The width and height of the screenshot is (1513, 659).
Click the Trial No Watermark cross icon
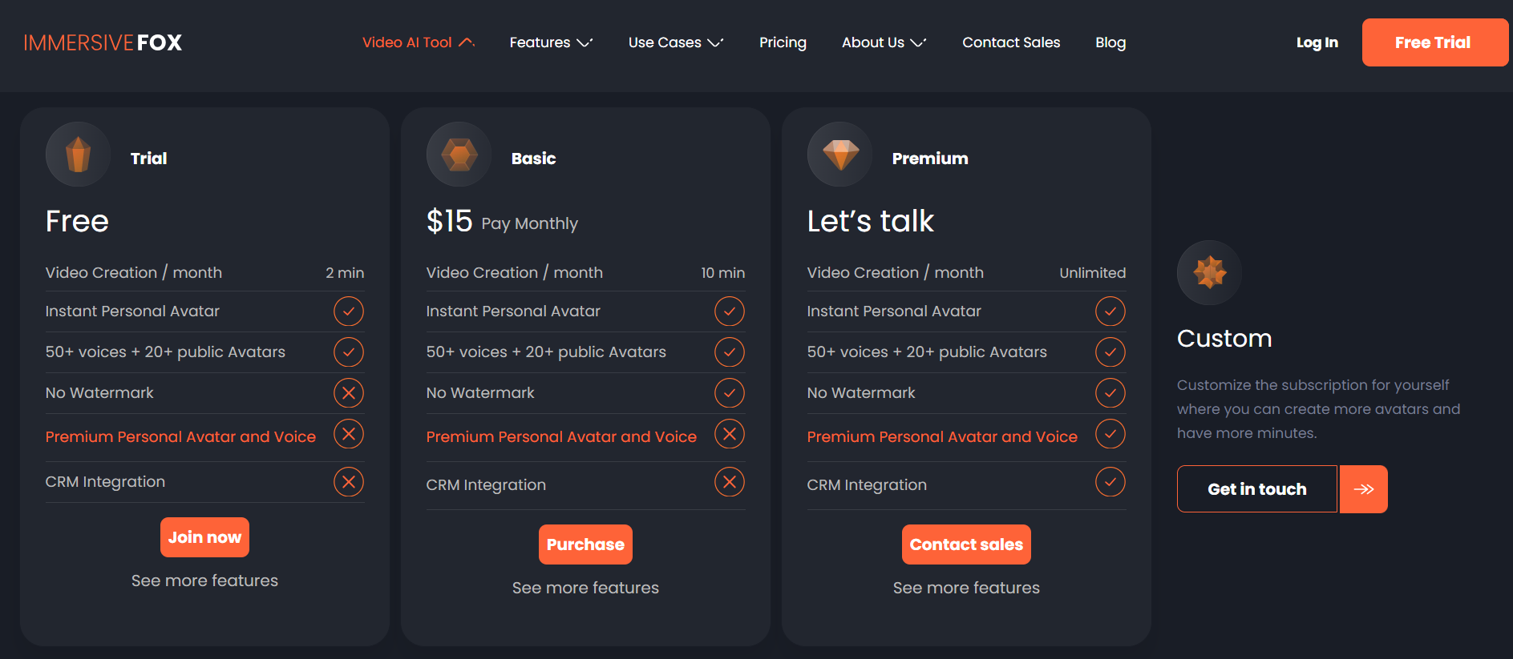(x=349, y=393)
